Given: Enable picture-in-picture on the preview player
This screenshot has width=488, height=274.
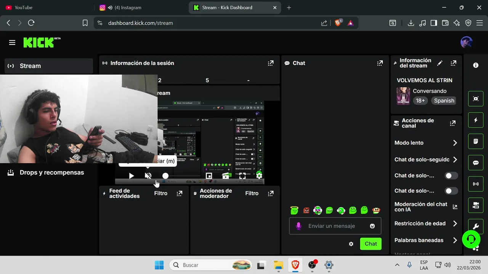Looking at the screenshot, I should coord(209,176).
